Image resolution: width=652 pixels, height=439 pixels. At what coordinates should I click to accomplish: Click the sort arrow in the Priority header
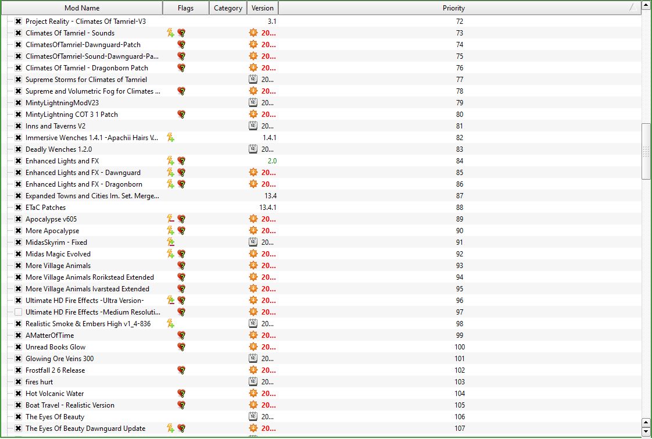pyautogui.click(x=632, y=8)
